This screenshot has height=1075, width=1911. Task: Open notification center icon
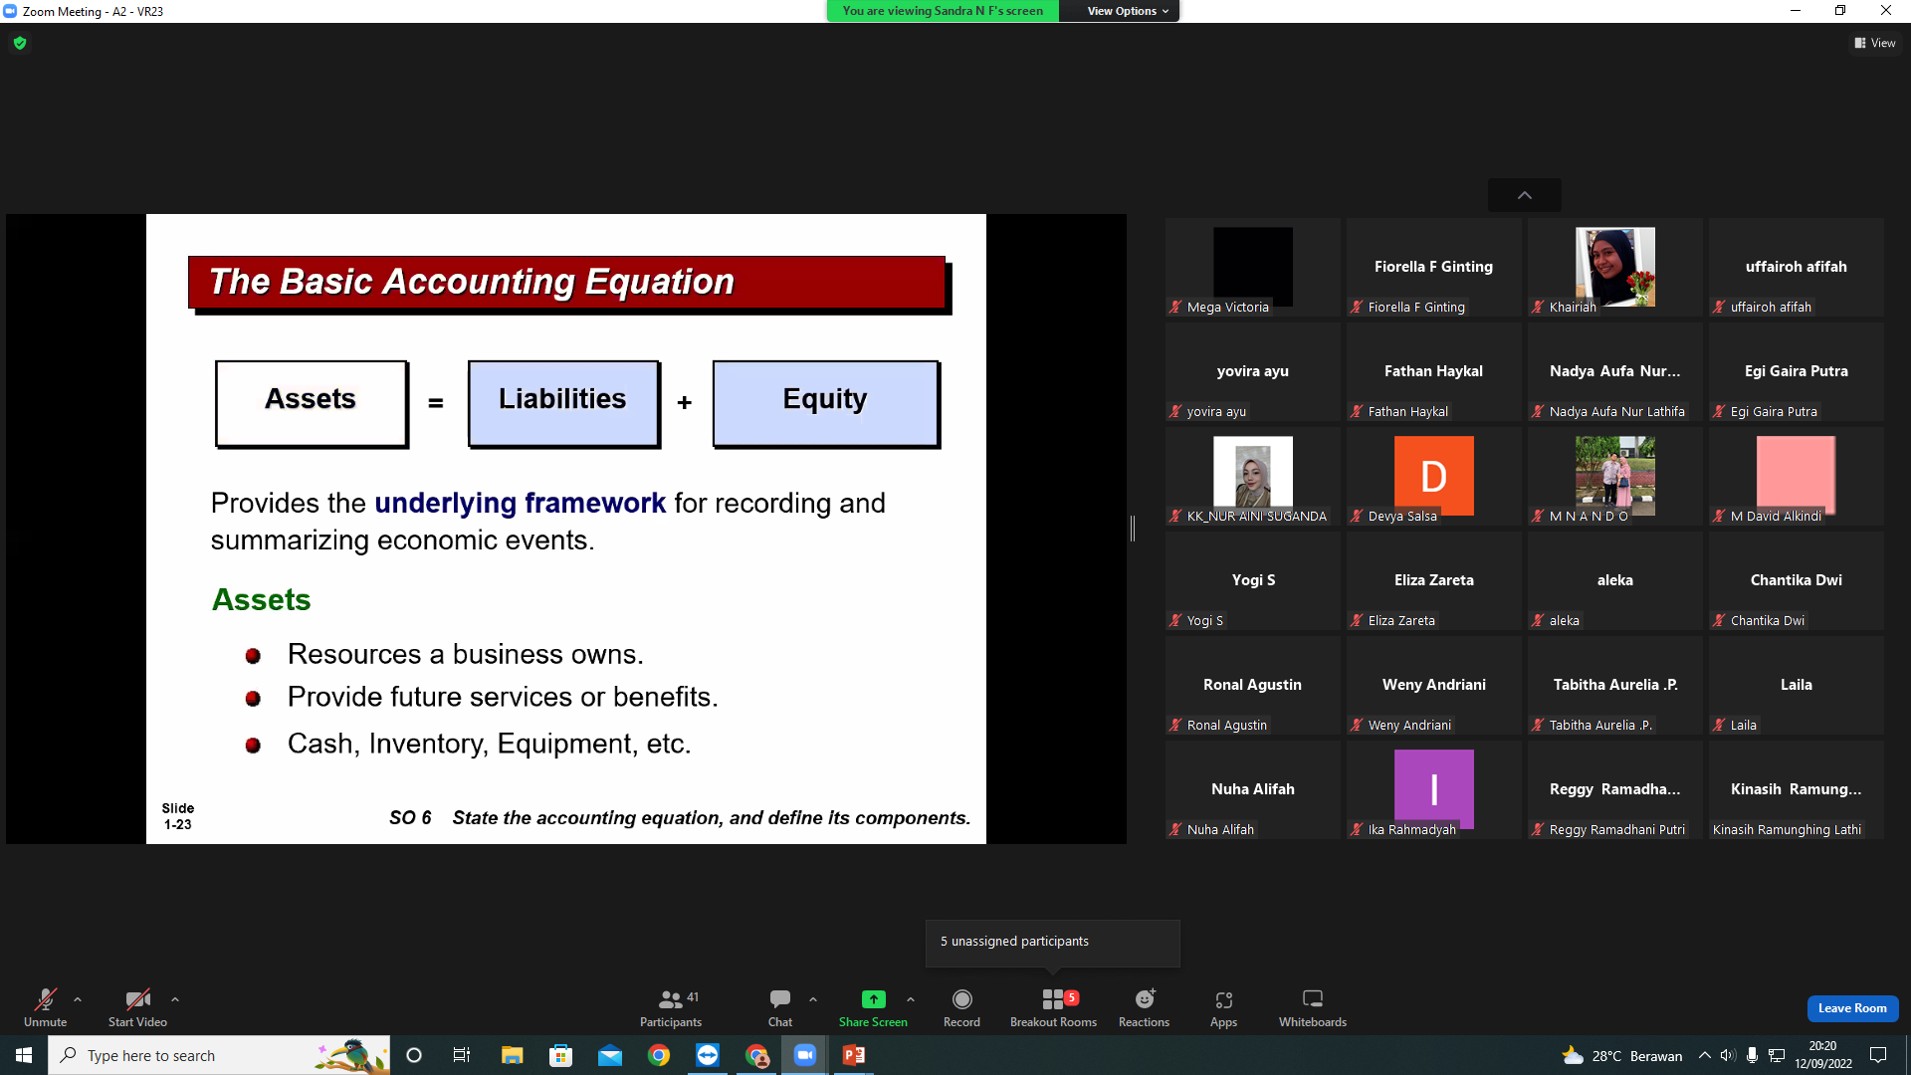(1878, 1055)
